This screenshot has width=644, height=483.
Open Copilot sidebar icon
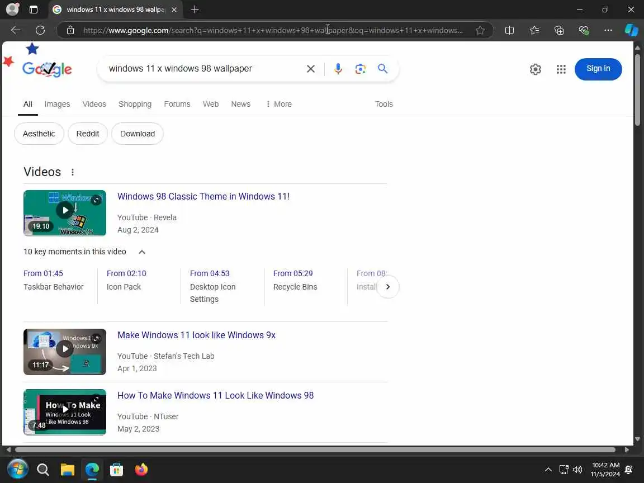coord(631,30)
